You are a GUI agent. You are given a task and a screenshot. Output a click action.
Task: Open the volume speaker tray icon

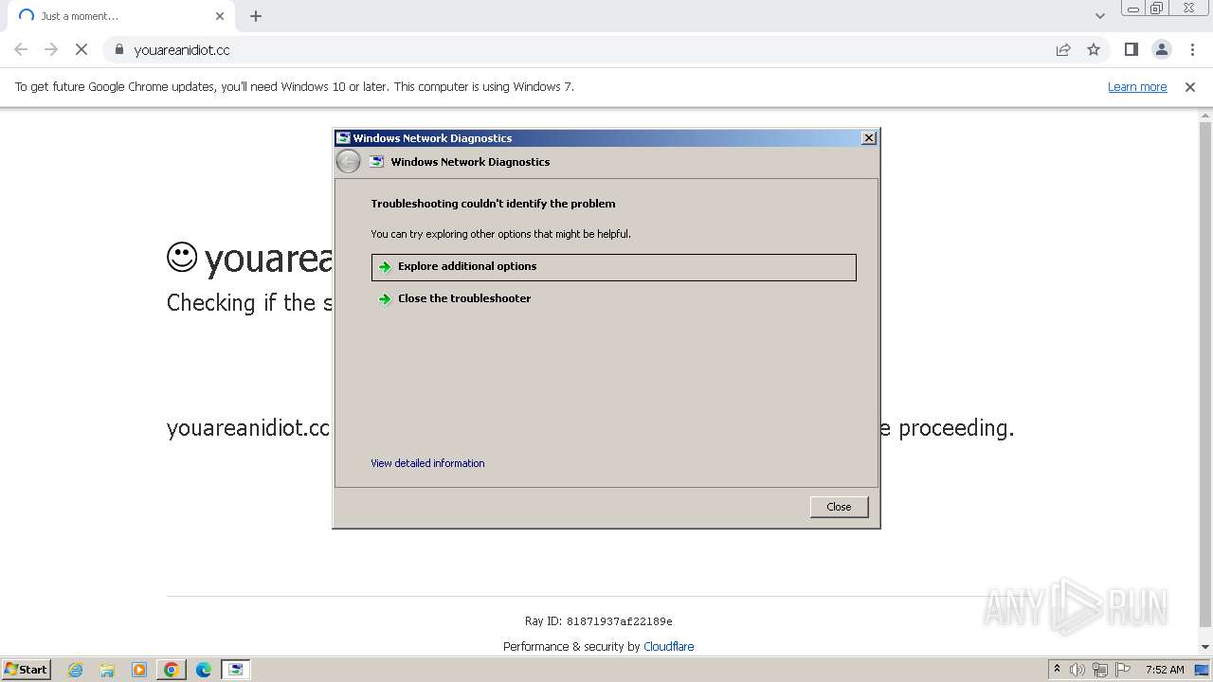pos(1077,670)
